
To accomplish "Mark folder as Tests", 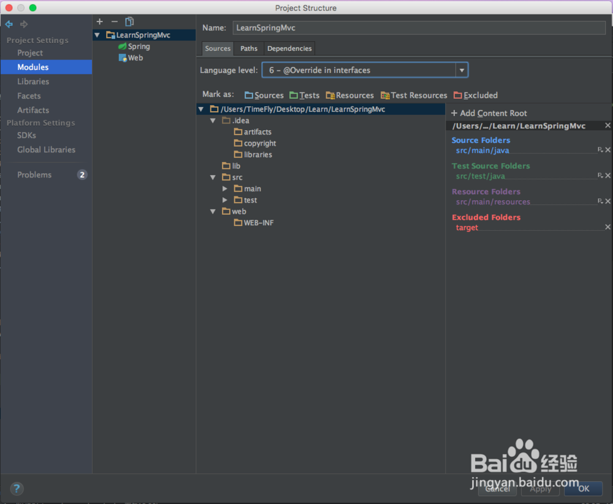I will [304, 95].
